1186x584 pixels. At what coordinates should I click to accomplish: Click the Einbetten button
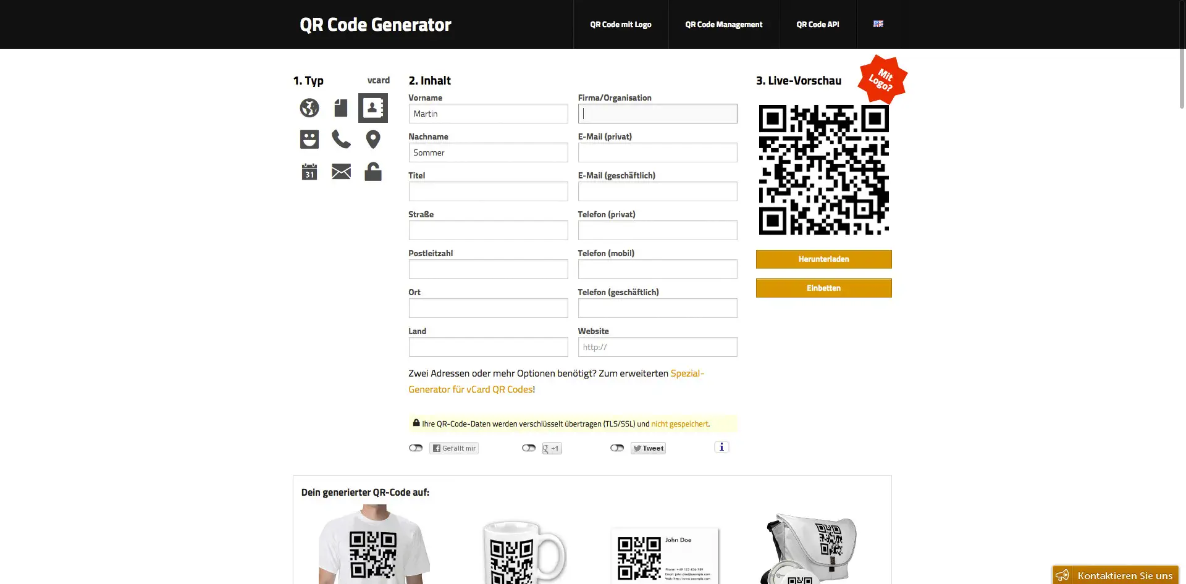click(x=824, y=288)
